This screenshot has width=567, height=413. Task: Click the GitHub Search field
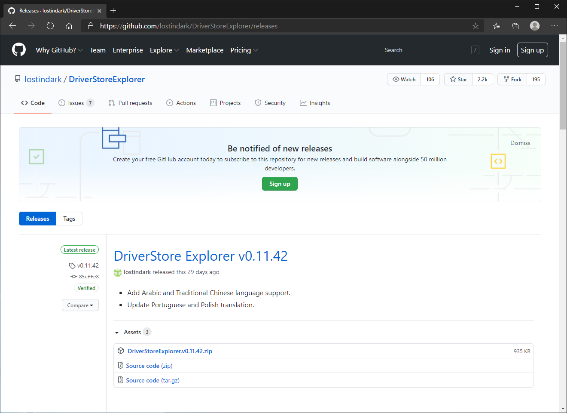point(425,50)
